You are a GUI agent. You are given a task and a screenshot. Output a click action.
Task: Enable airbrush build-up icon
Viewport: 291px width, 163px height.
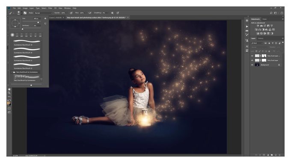pyautogui.click(x=90, y=13)
